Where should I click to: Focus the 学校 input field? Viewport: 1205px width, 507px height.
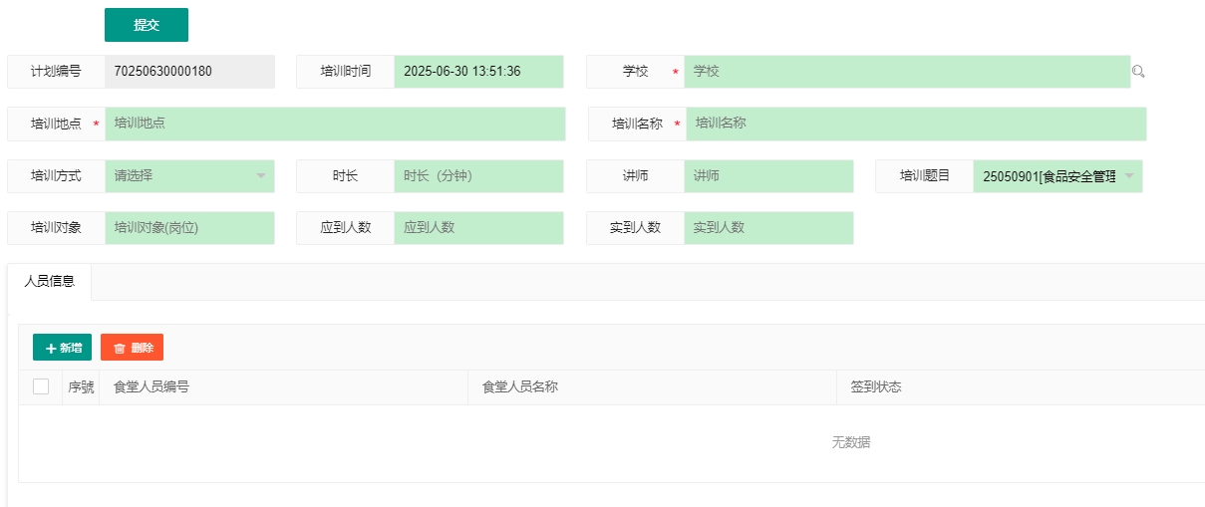pos(907,72)
